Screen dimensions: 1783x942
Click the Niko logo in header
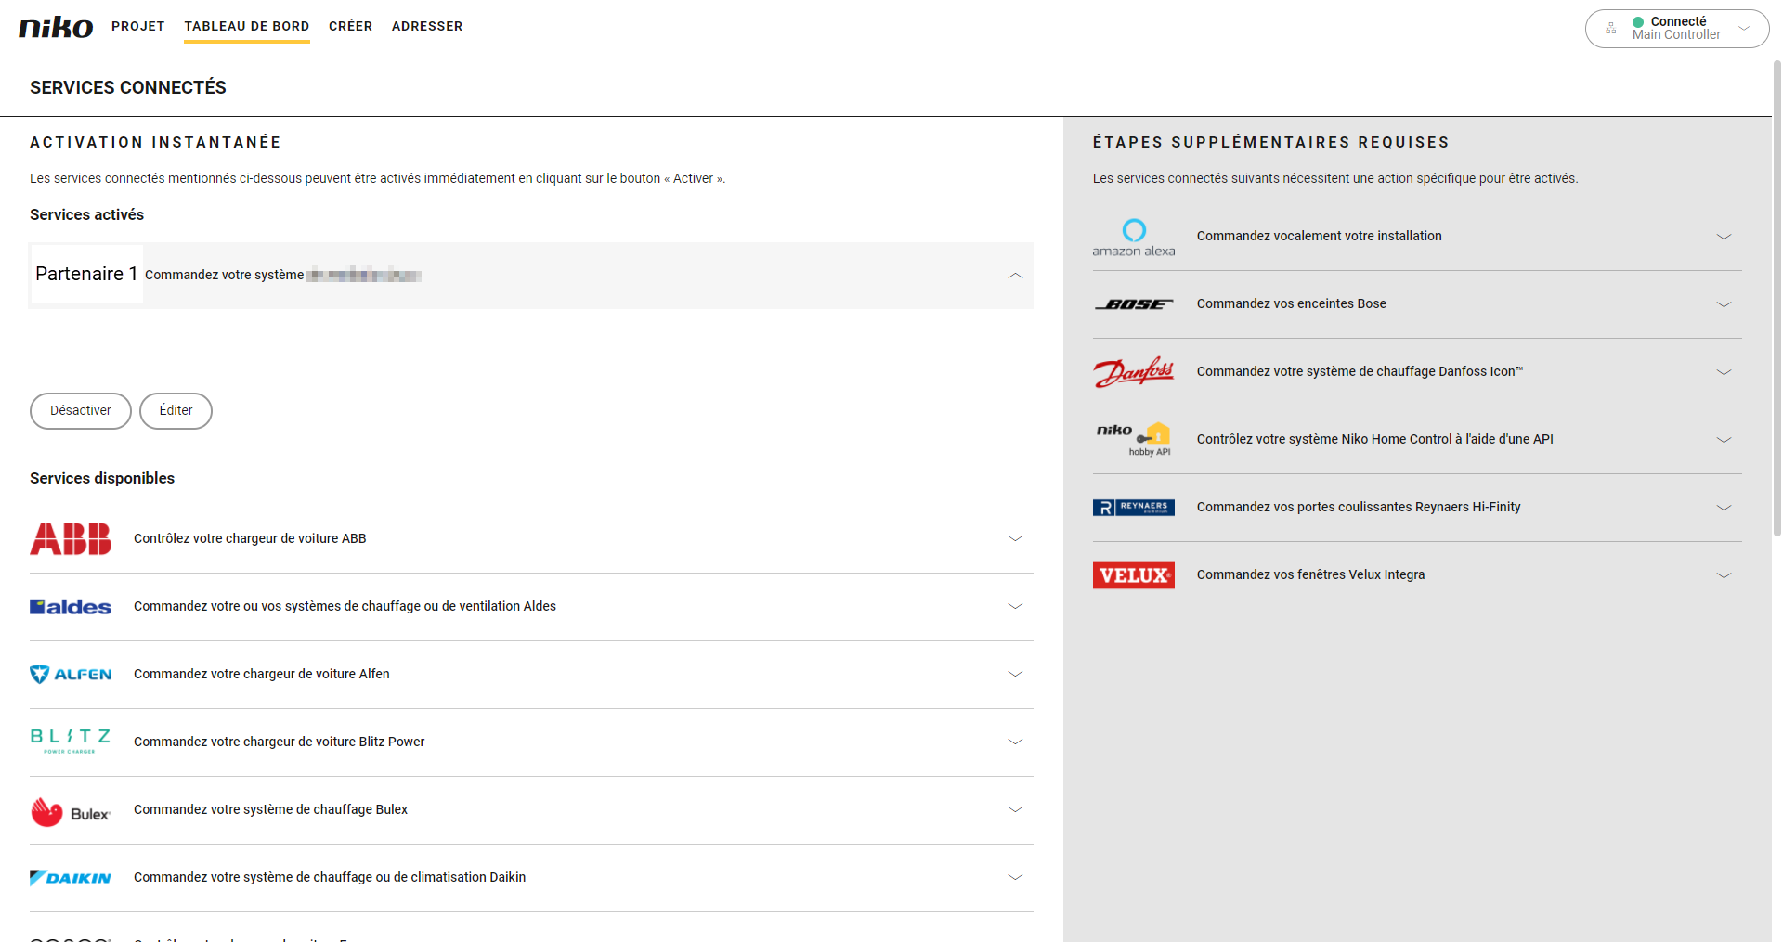click(56, 27)
